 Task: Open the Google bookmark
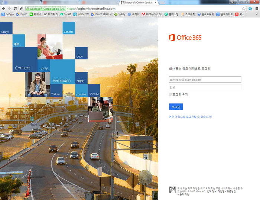pyautogui.click(x=8, y=14)
